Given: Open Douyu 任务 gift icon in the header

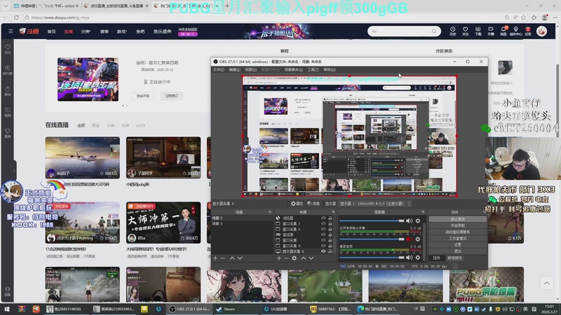Looking at the screenshot, I should coord(528,31).
